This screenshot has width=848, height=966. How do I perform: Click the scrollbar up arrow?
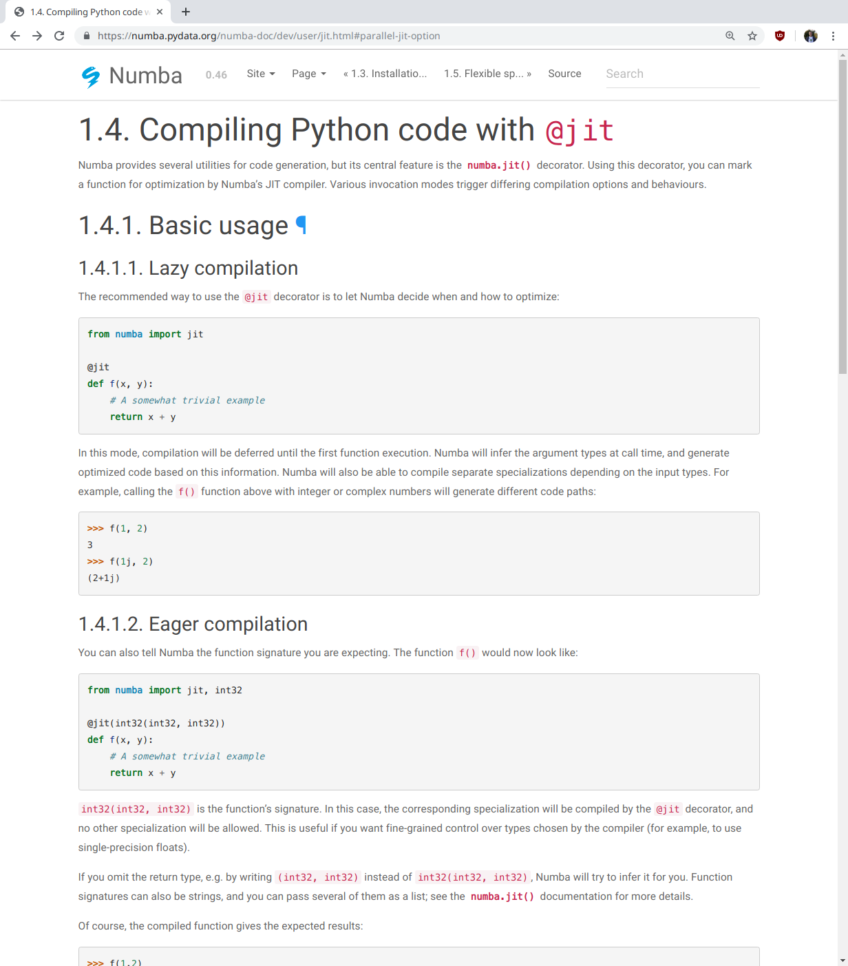842,54
